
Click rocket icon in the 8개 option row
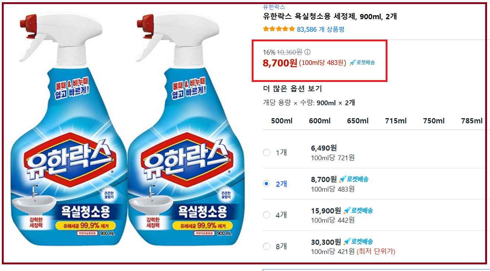coord(346,242)
